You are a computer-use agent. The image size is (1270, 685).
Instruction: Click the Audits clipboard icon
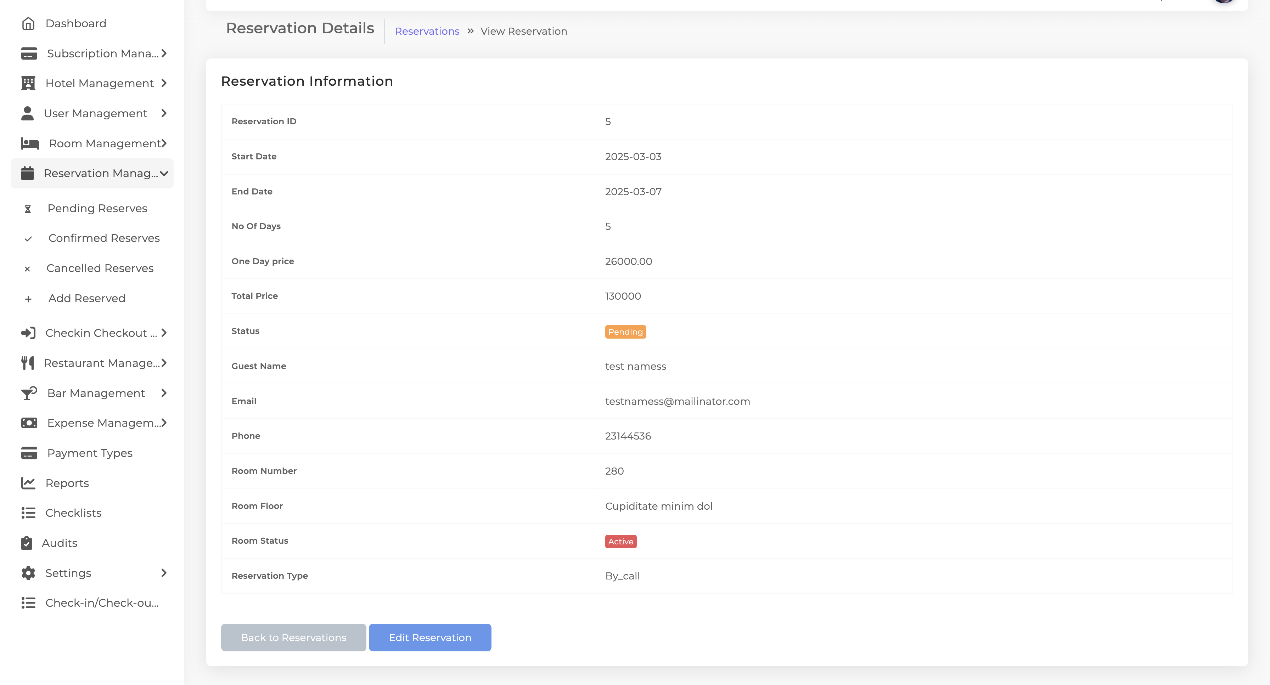click(27, 543)
